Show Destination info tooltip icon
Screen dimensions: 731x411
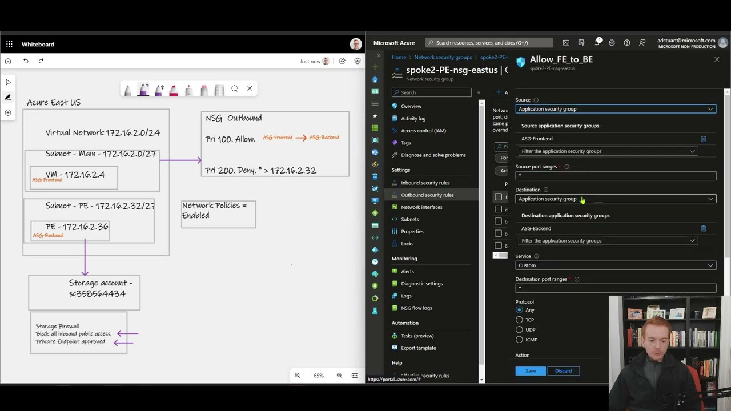545,190
